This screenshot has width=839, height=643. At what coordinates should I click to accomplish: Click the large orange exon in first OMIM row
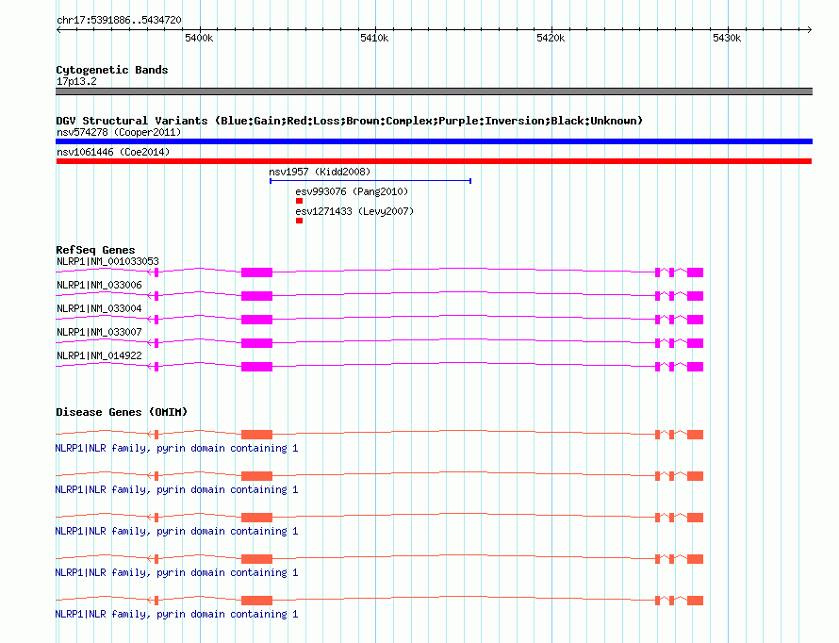coord(256,435)
